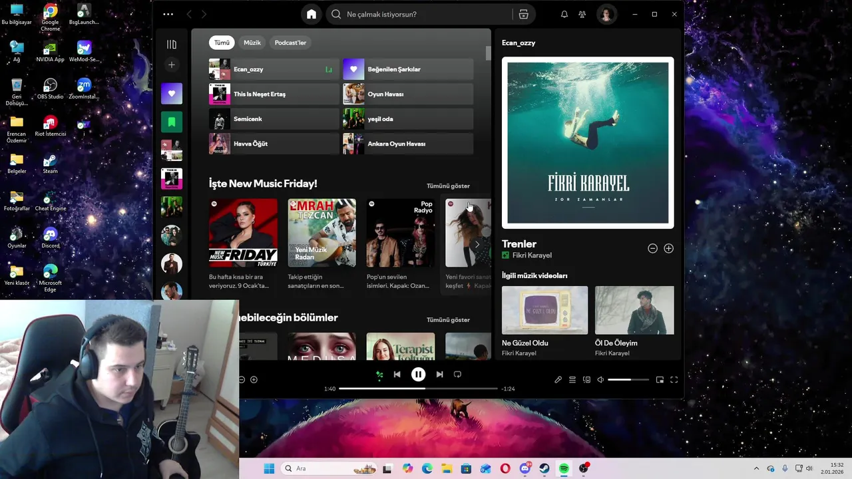The image size is (852, 479).
Task: Click the plus circle icon at player bar left
Action: point(254,380)
